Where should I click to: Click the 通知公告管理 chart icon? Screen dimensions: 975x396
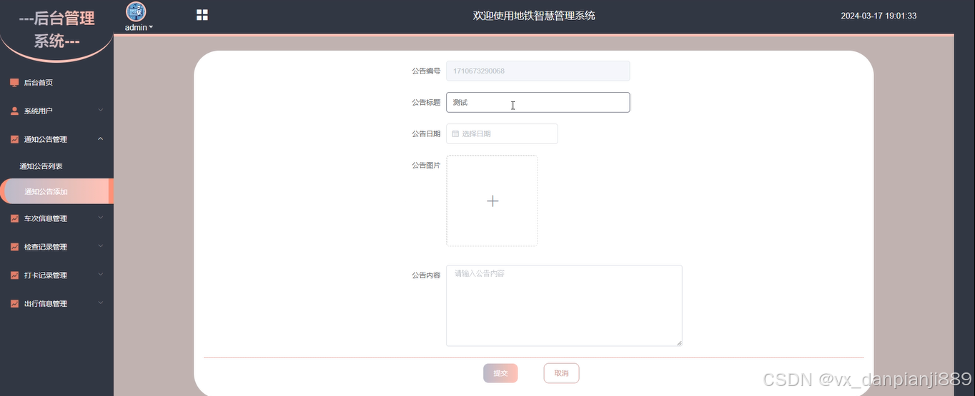coord(14,140)
